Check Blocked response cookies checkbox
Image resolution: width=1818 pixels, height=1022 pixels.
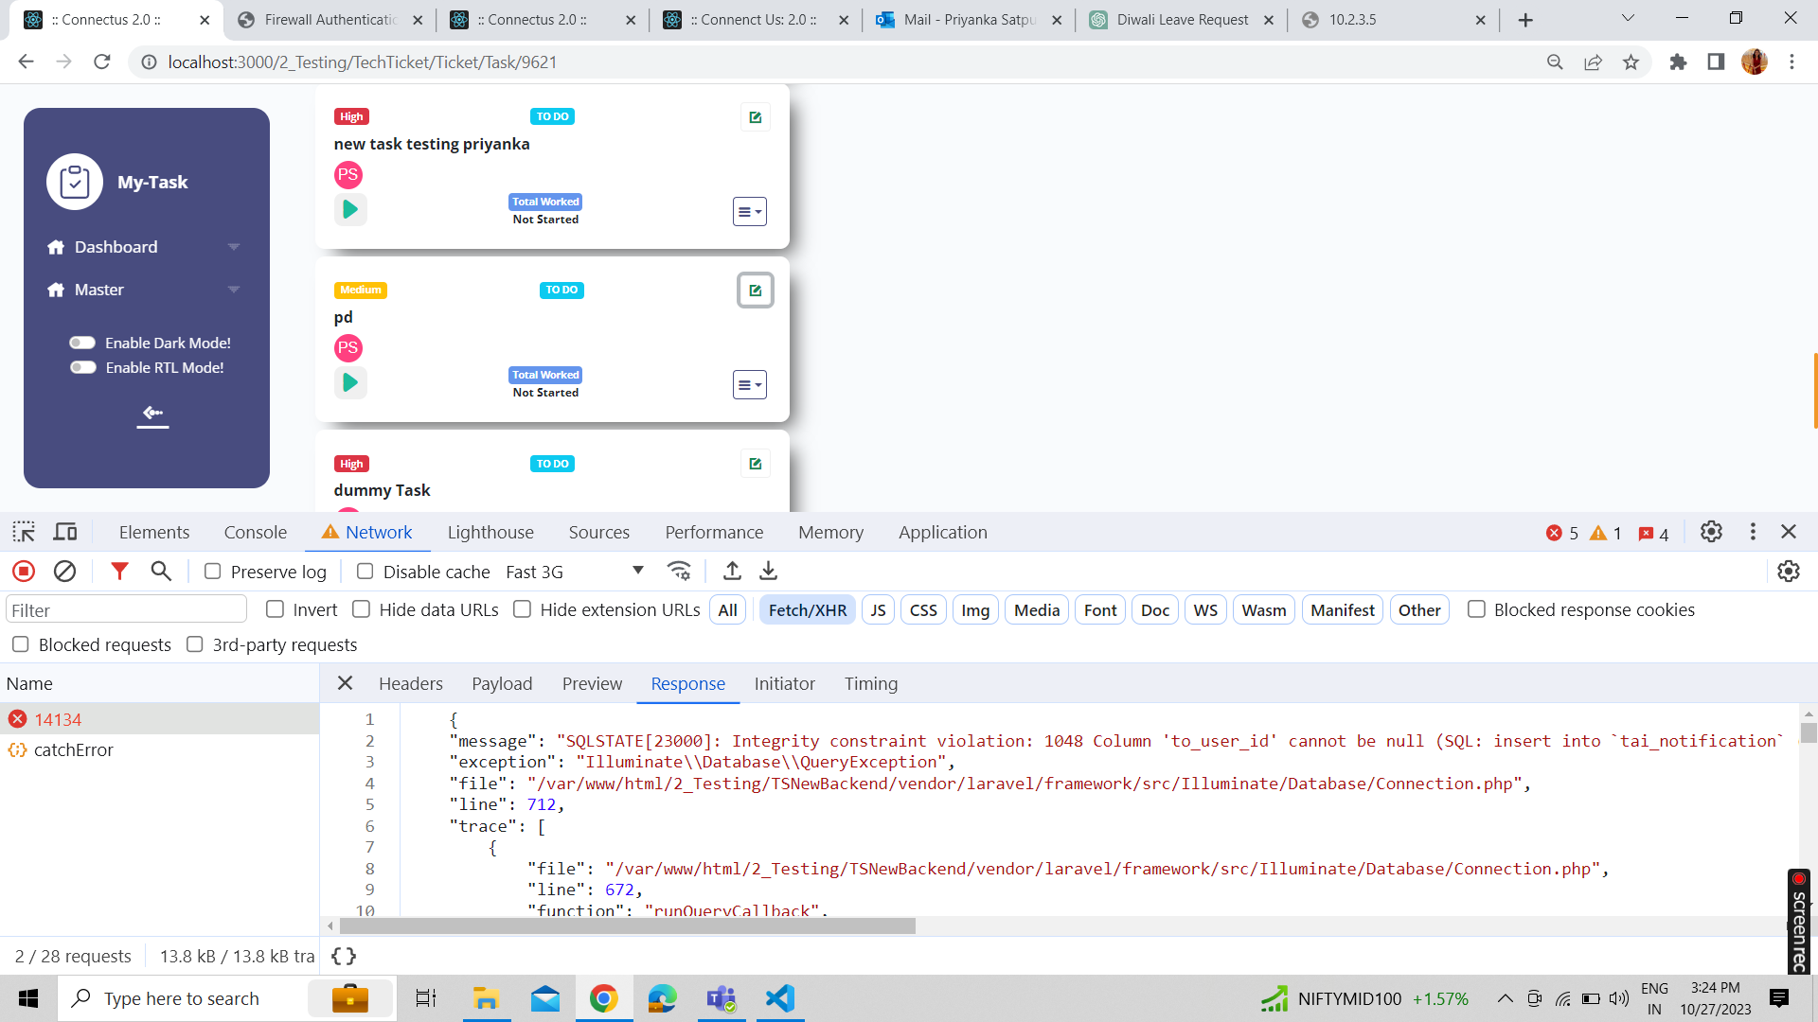tap(1476, 609)
